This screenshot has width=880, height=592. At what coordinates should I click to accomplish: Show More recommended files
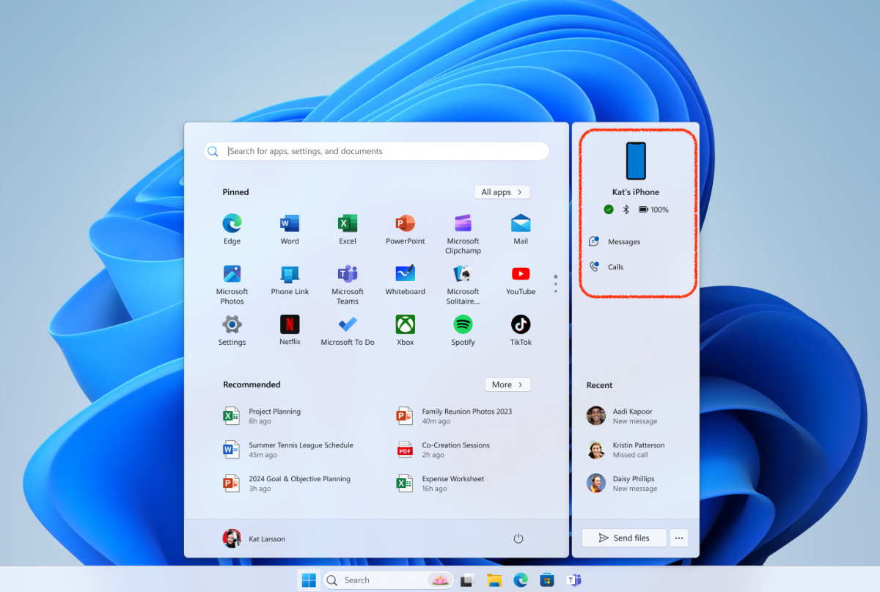coord(507,384)
